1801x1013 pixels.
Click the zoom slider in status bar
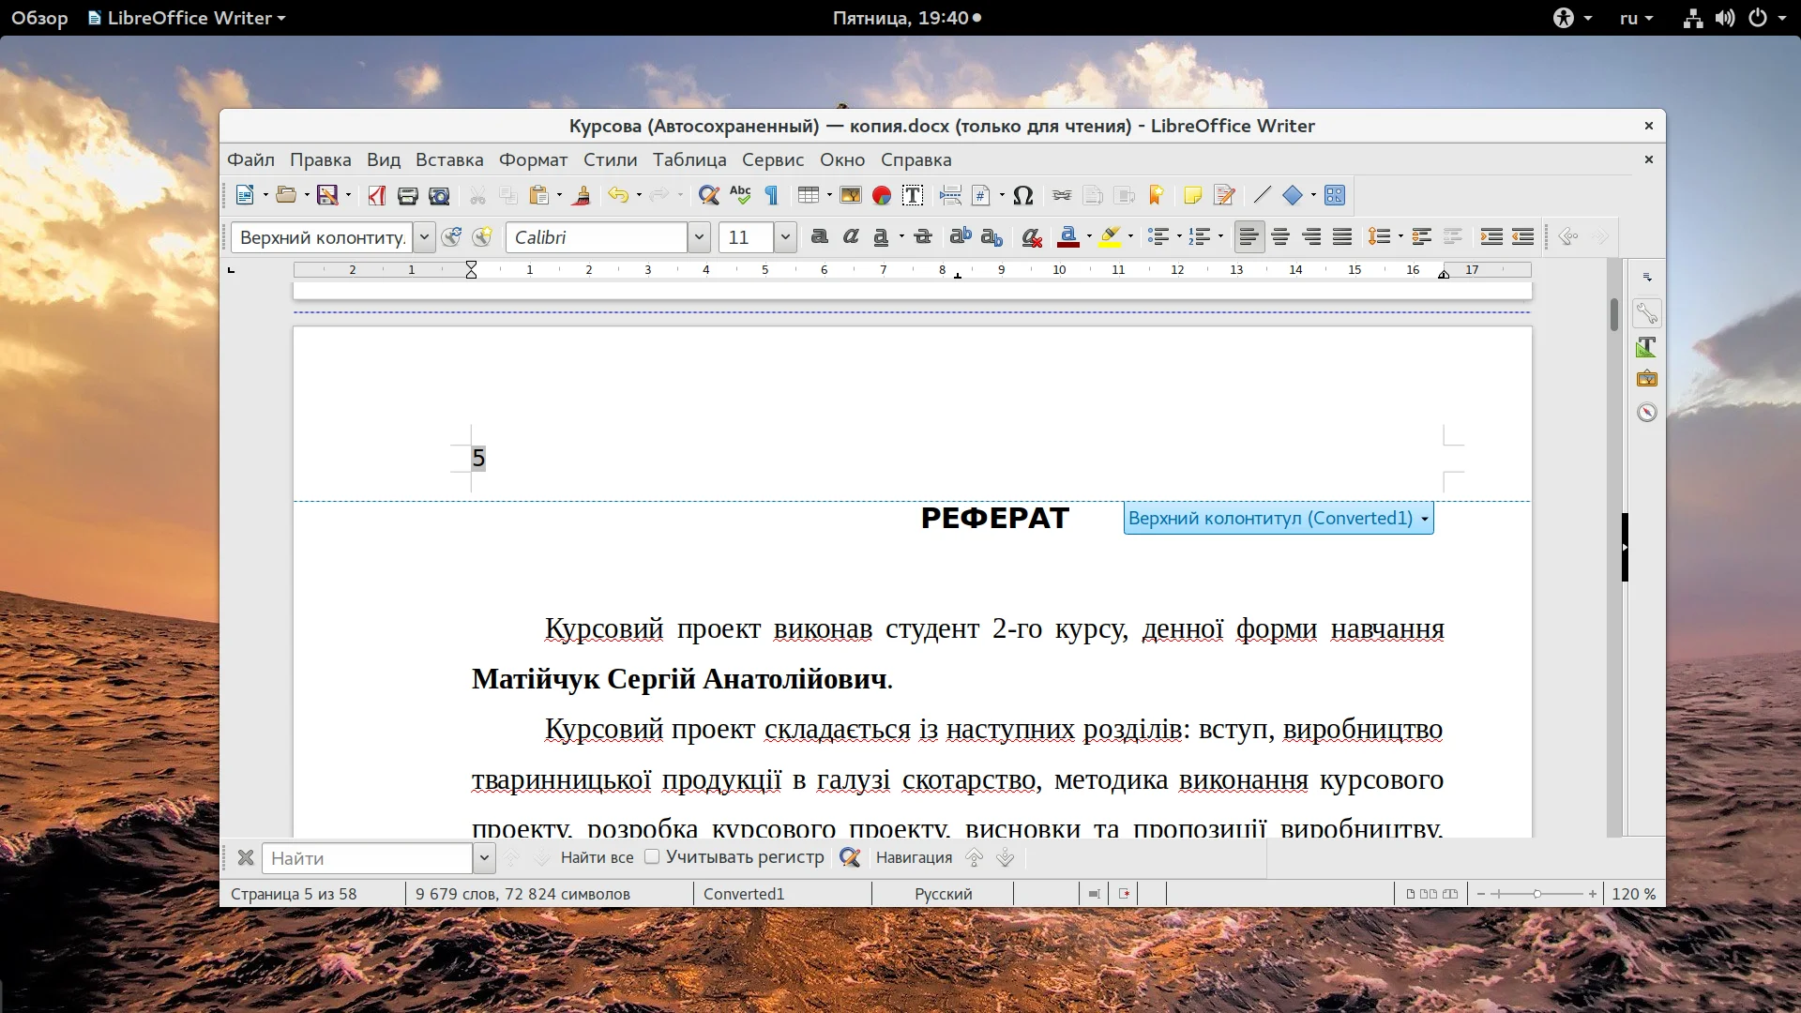[1536, 894]
